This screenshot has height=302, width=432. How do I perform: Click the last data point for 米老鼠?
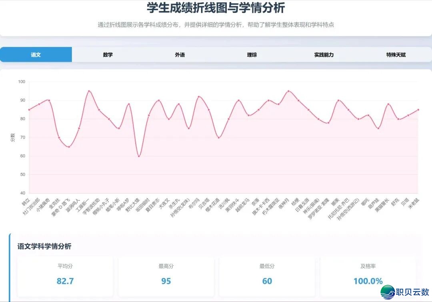[x=418, y=109]
